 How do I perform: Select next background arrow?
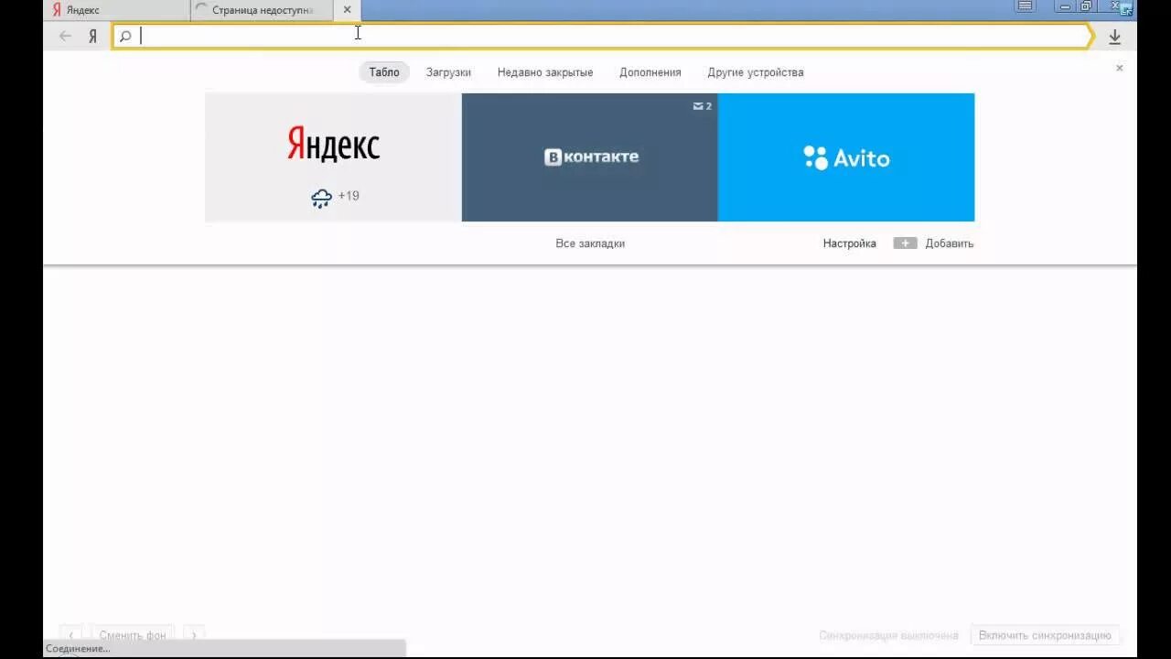click(193, 635)
